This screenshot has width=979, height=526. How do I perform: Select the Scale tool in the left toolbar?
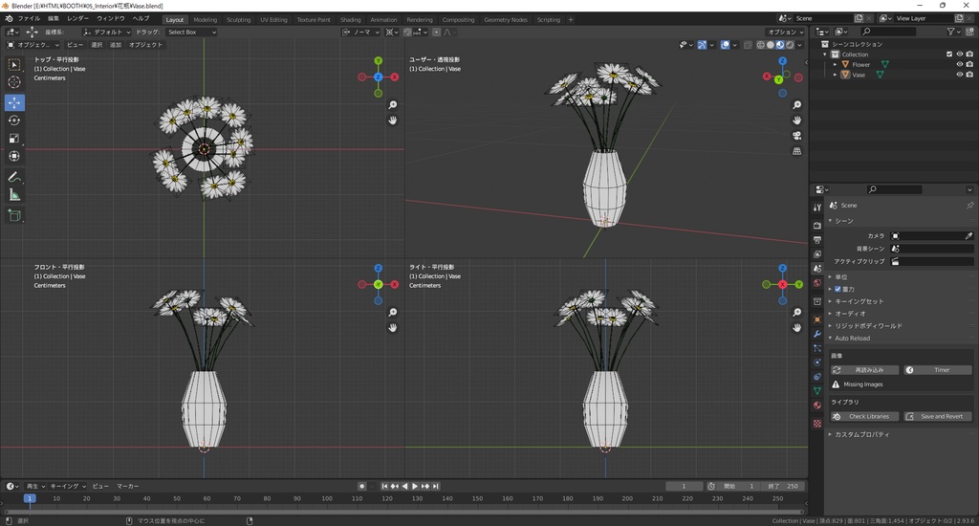point(14,139)
